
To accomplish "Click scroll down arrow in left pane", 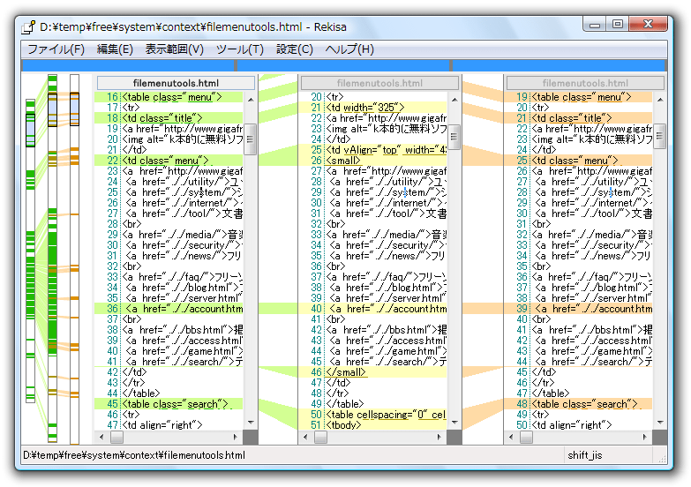I will coord(251,423).
